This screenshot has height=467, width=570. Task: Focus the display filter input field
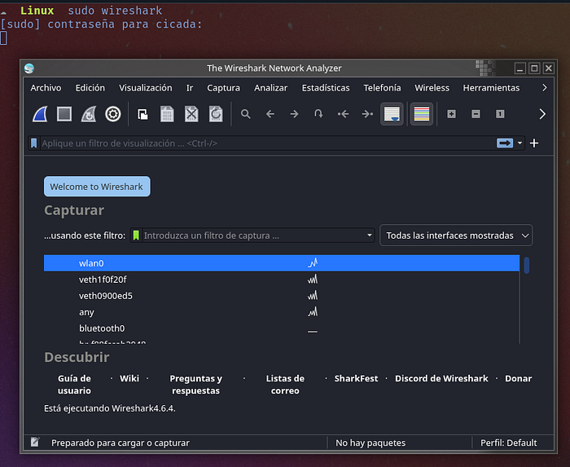267,143
